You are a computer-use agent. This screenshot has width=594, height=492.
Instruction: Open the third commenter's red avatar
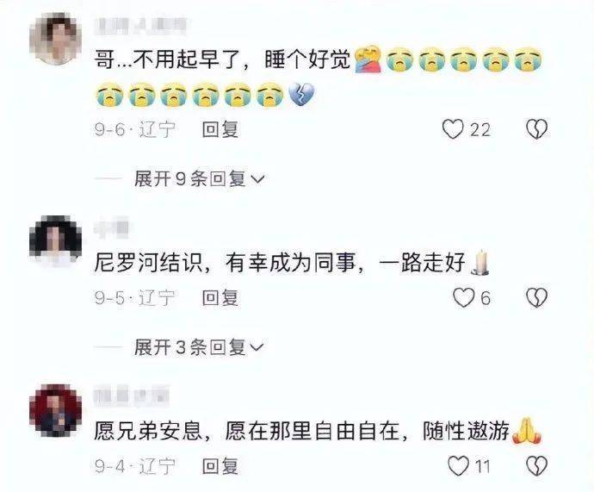[x=56, y=410]
